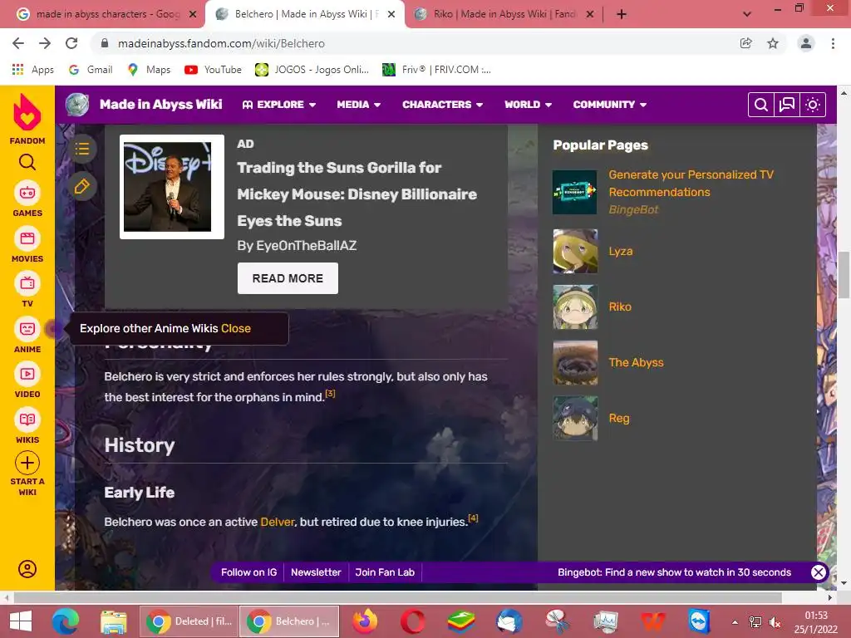Viewport: 851px width, 638px height.
Task: Bookmark this page with star icon
Action: pyautogui.click(x=773, y=43)
